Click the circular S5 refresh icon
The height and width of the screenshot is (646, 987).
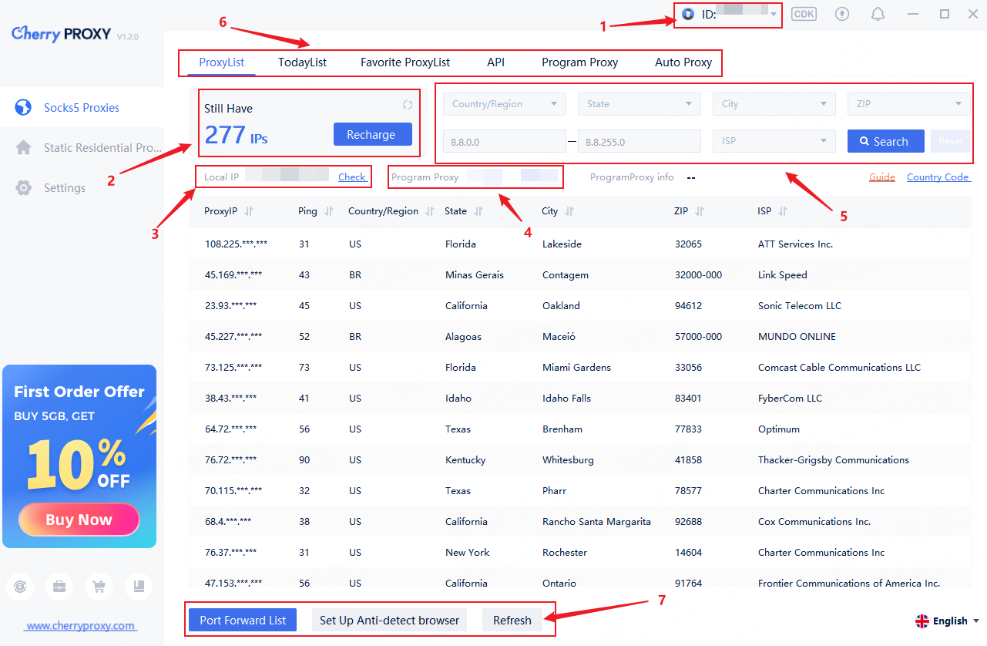pyautogui.click(x=20, y=587)
